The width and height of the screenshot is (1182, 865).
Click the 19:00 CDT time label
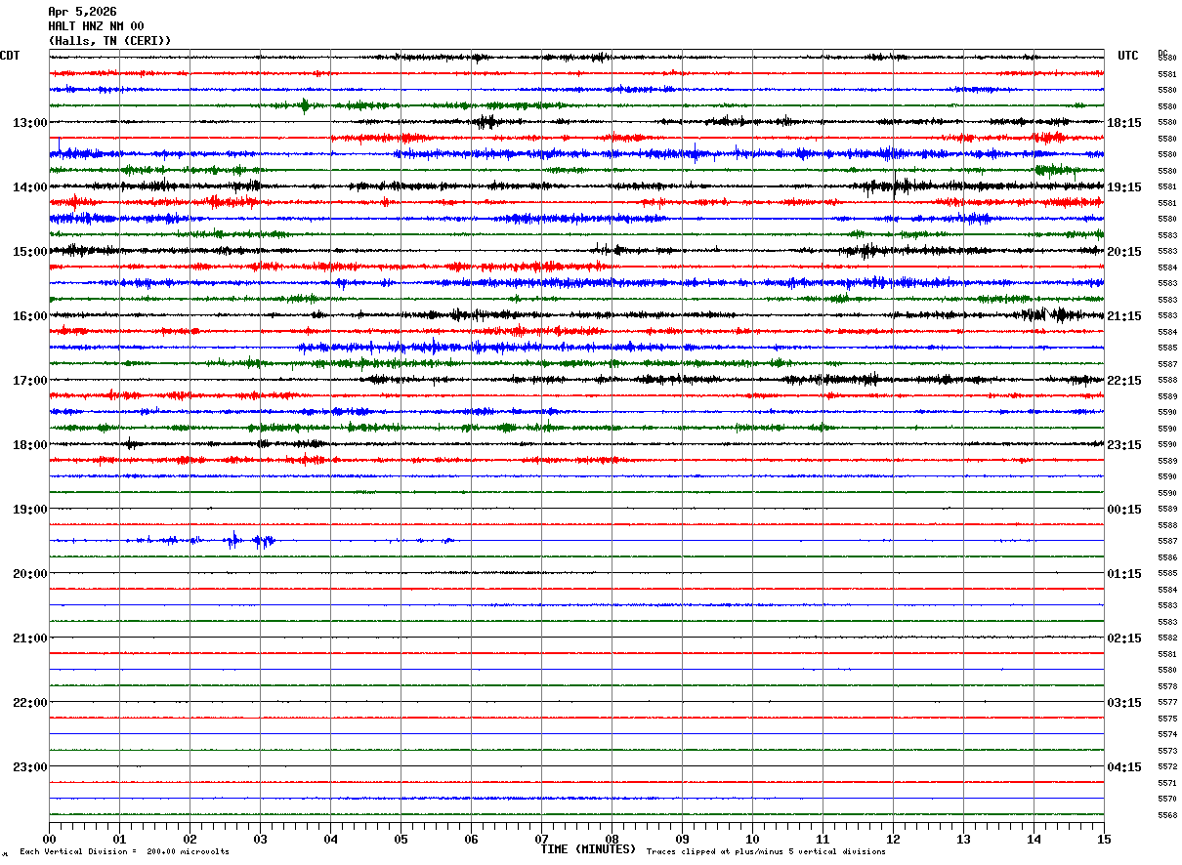[x=29, y=510]
